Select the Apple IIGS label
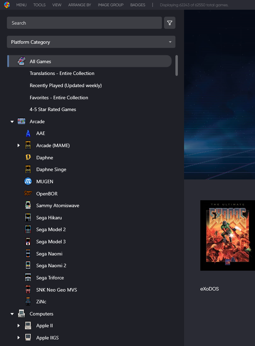Viewport: 255px width, 346px height. click(x=47, y=338)
